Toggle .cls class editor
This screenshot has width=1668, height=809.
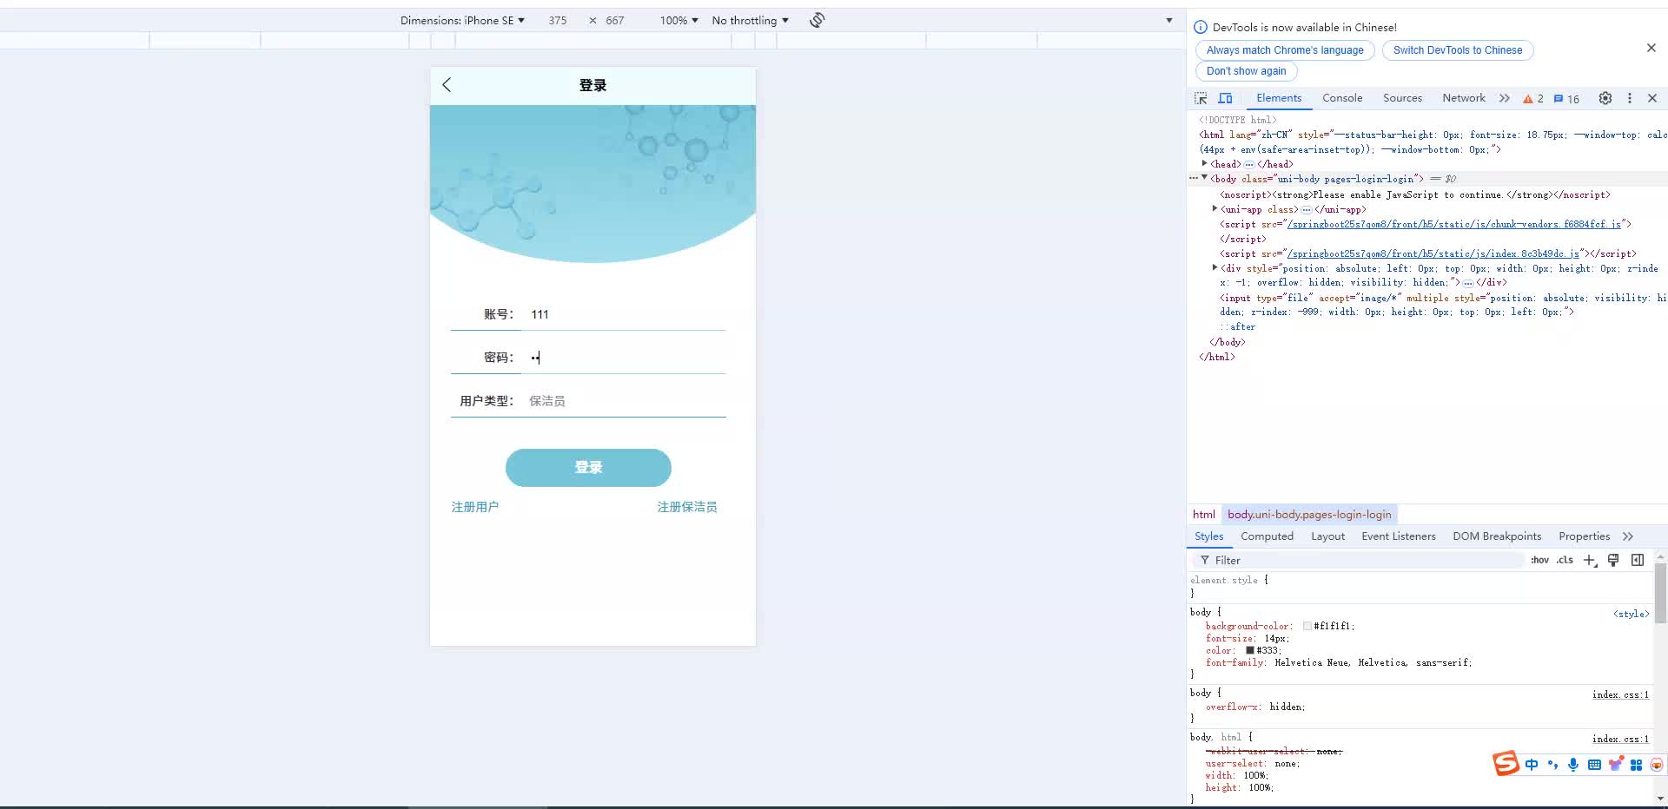coord(1565,560)
